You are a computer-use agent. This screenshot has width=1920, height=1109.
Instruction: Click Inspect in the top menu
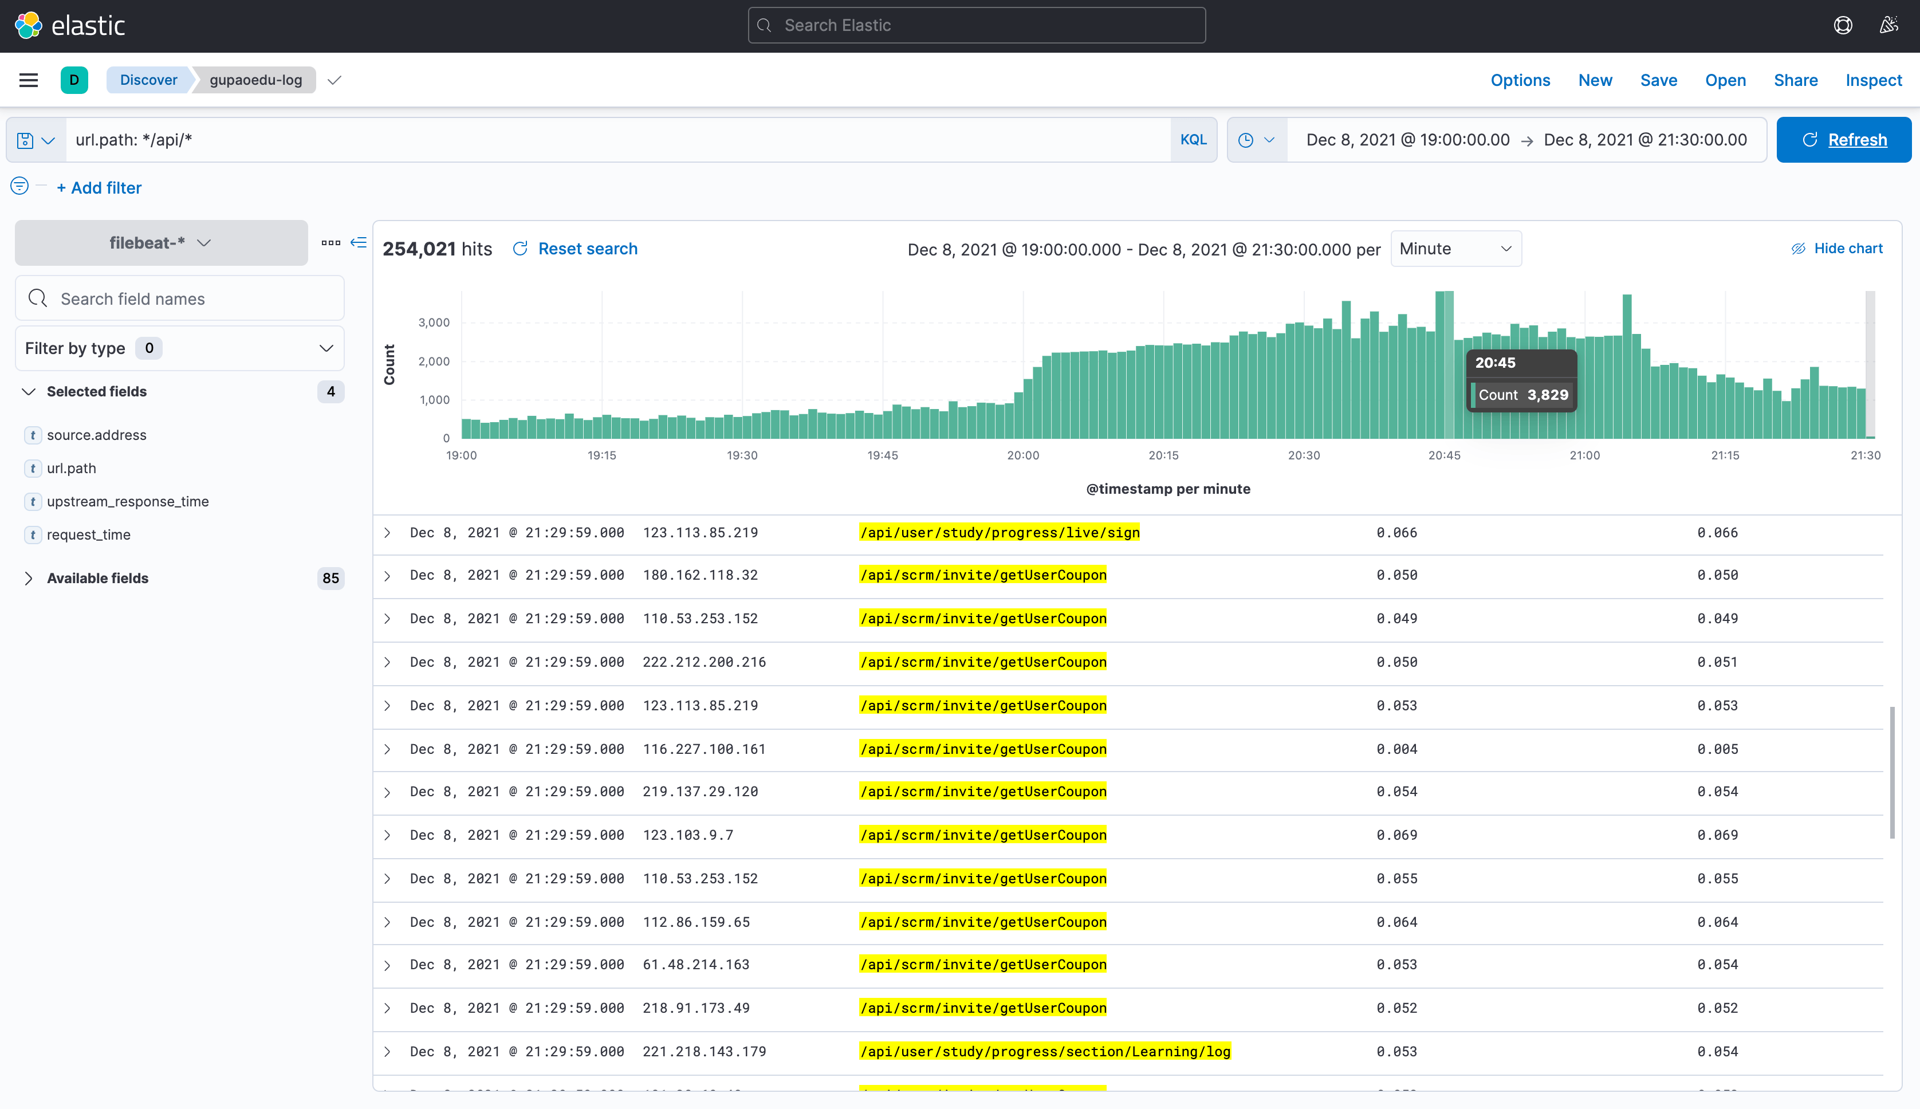coord(1874,80)
